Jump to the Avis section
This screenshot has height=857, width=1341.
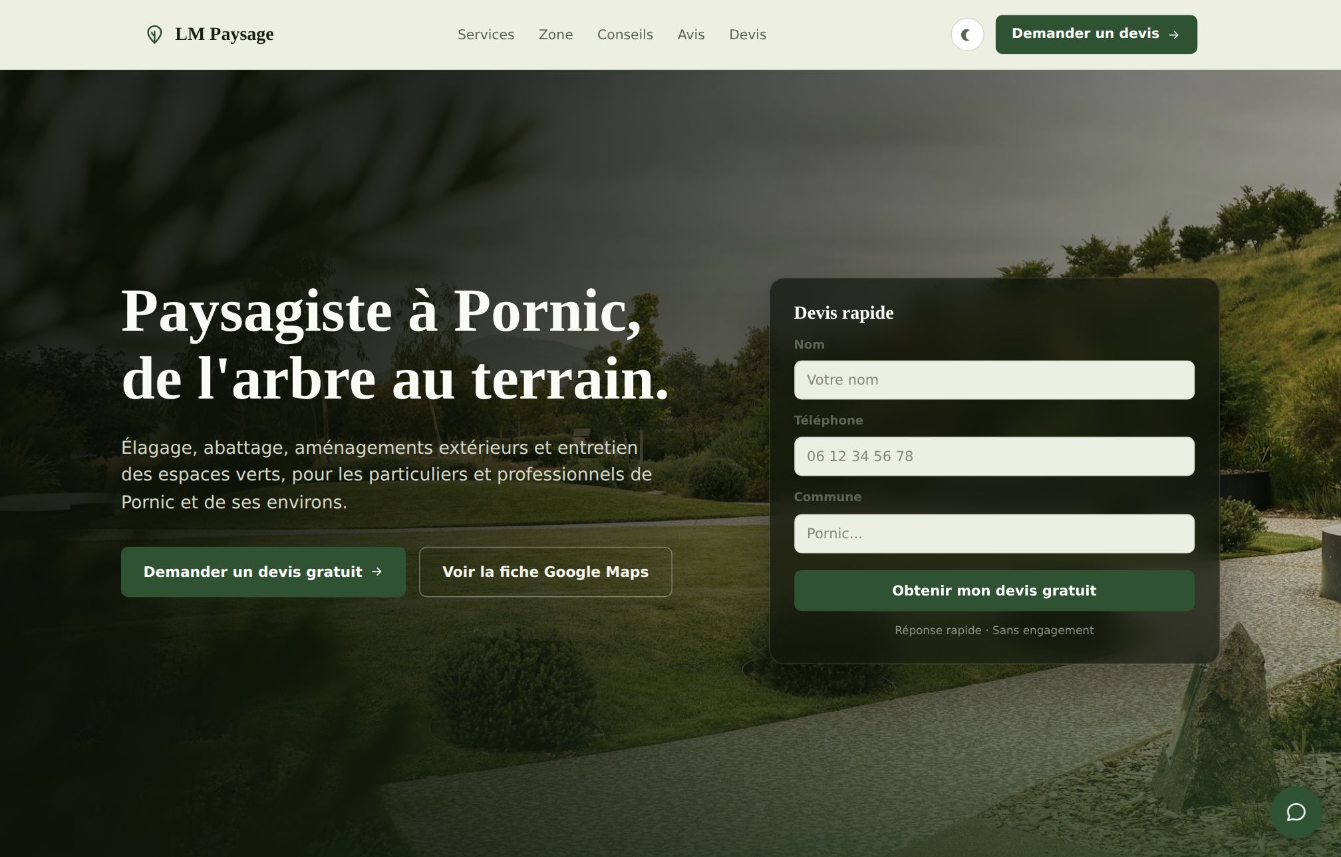690,35
